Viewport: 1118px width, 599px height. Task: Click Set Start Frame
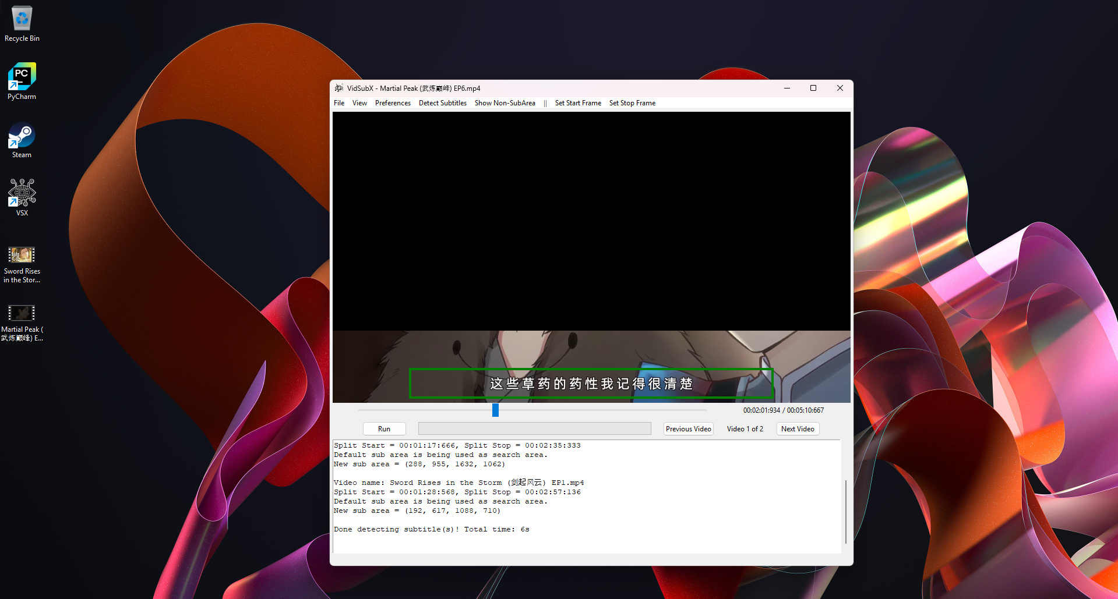tap(578, 103)
